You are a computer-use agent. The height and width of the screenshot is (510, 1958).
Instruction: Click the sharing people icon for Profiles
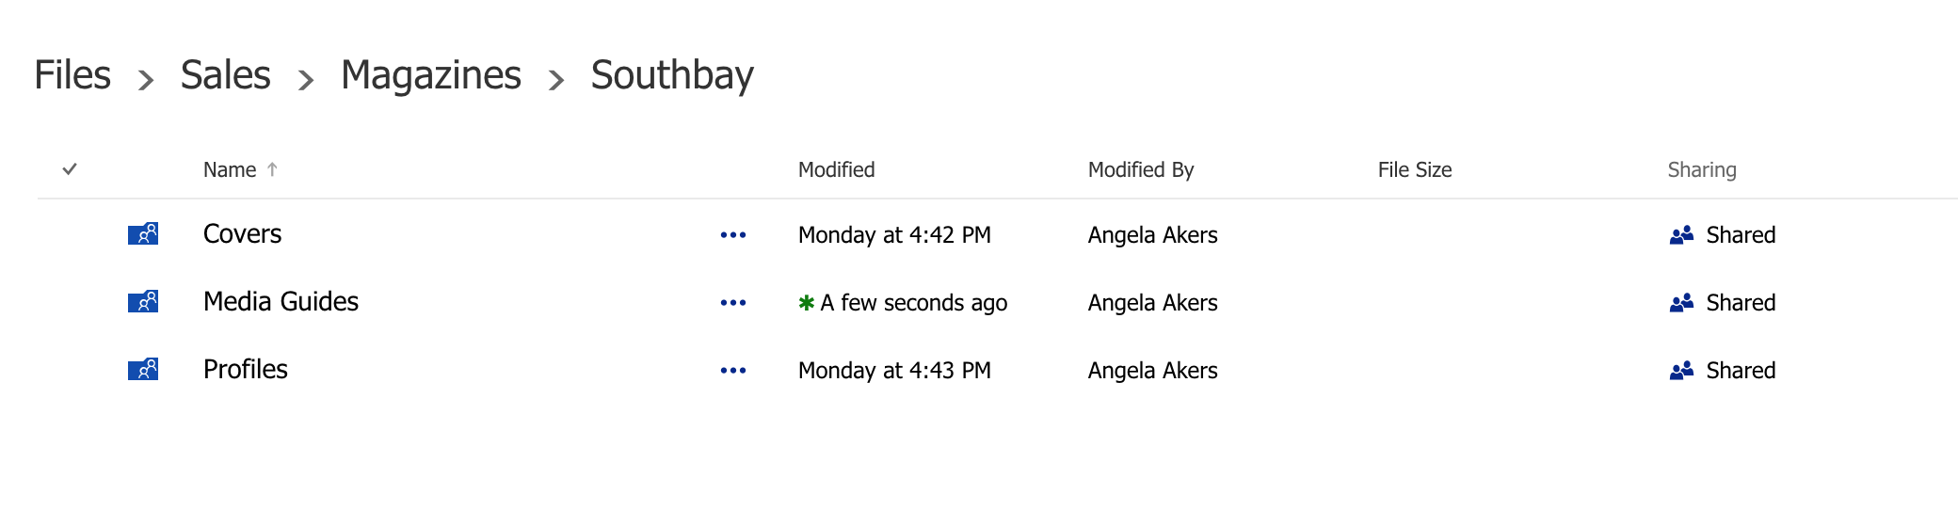[x=1681, y=371]
